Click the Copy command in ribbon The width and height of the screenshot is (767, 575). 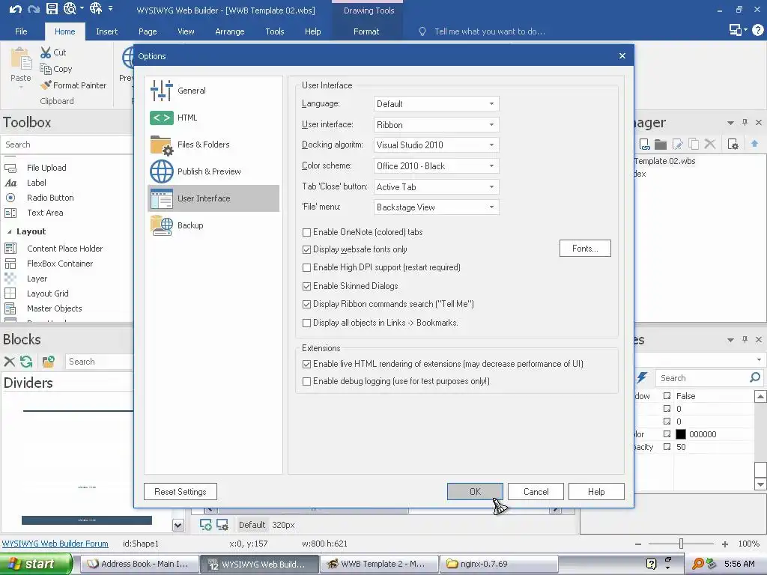[x=55, y=69]
